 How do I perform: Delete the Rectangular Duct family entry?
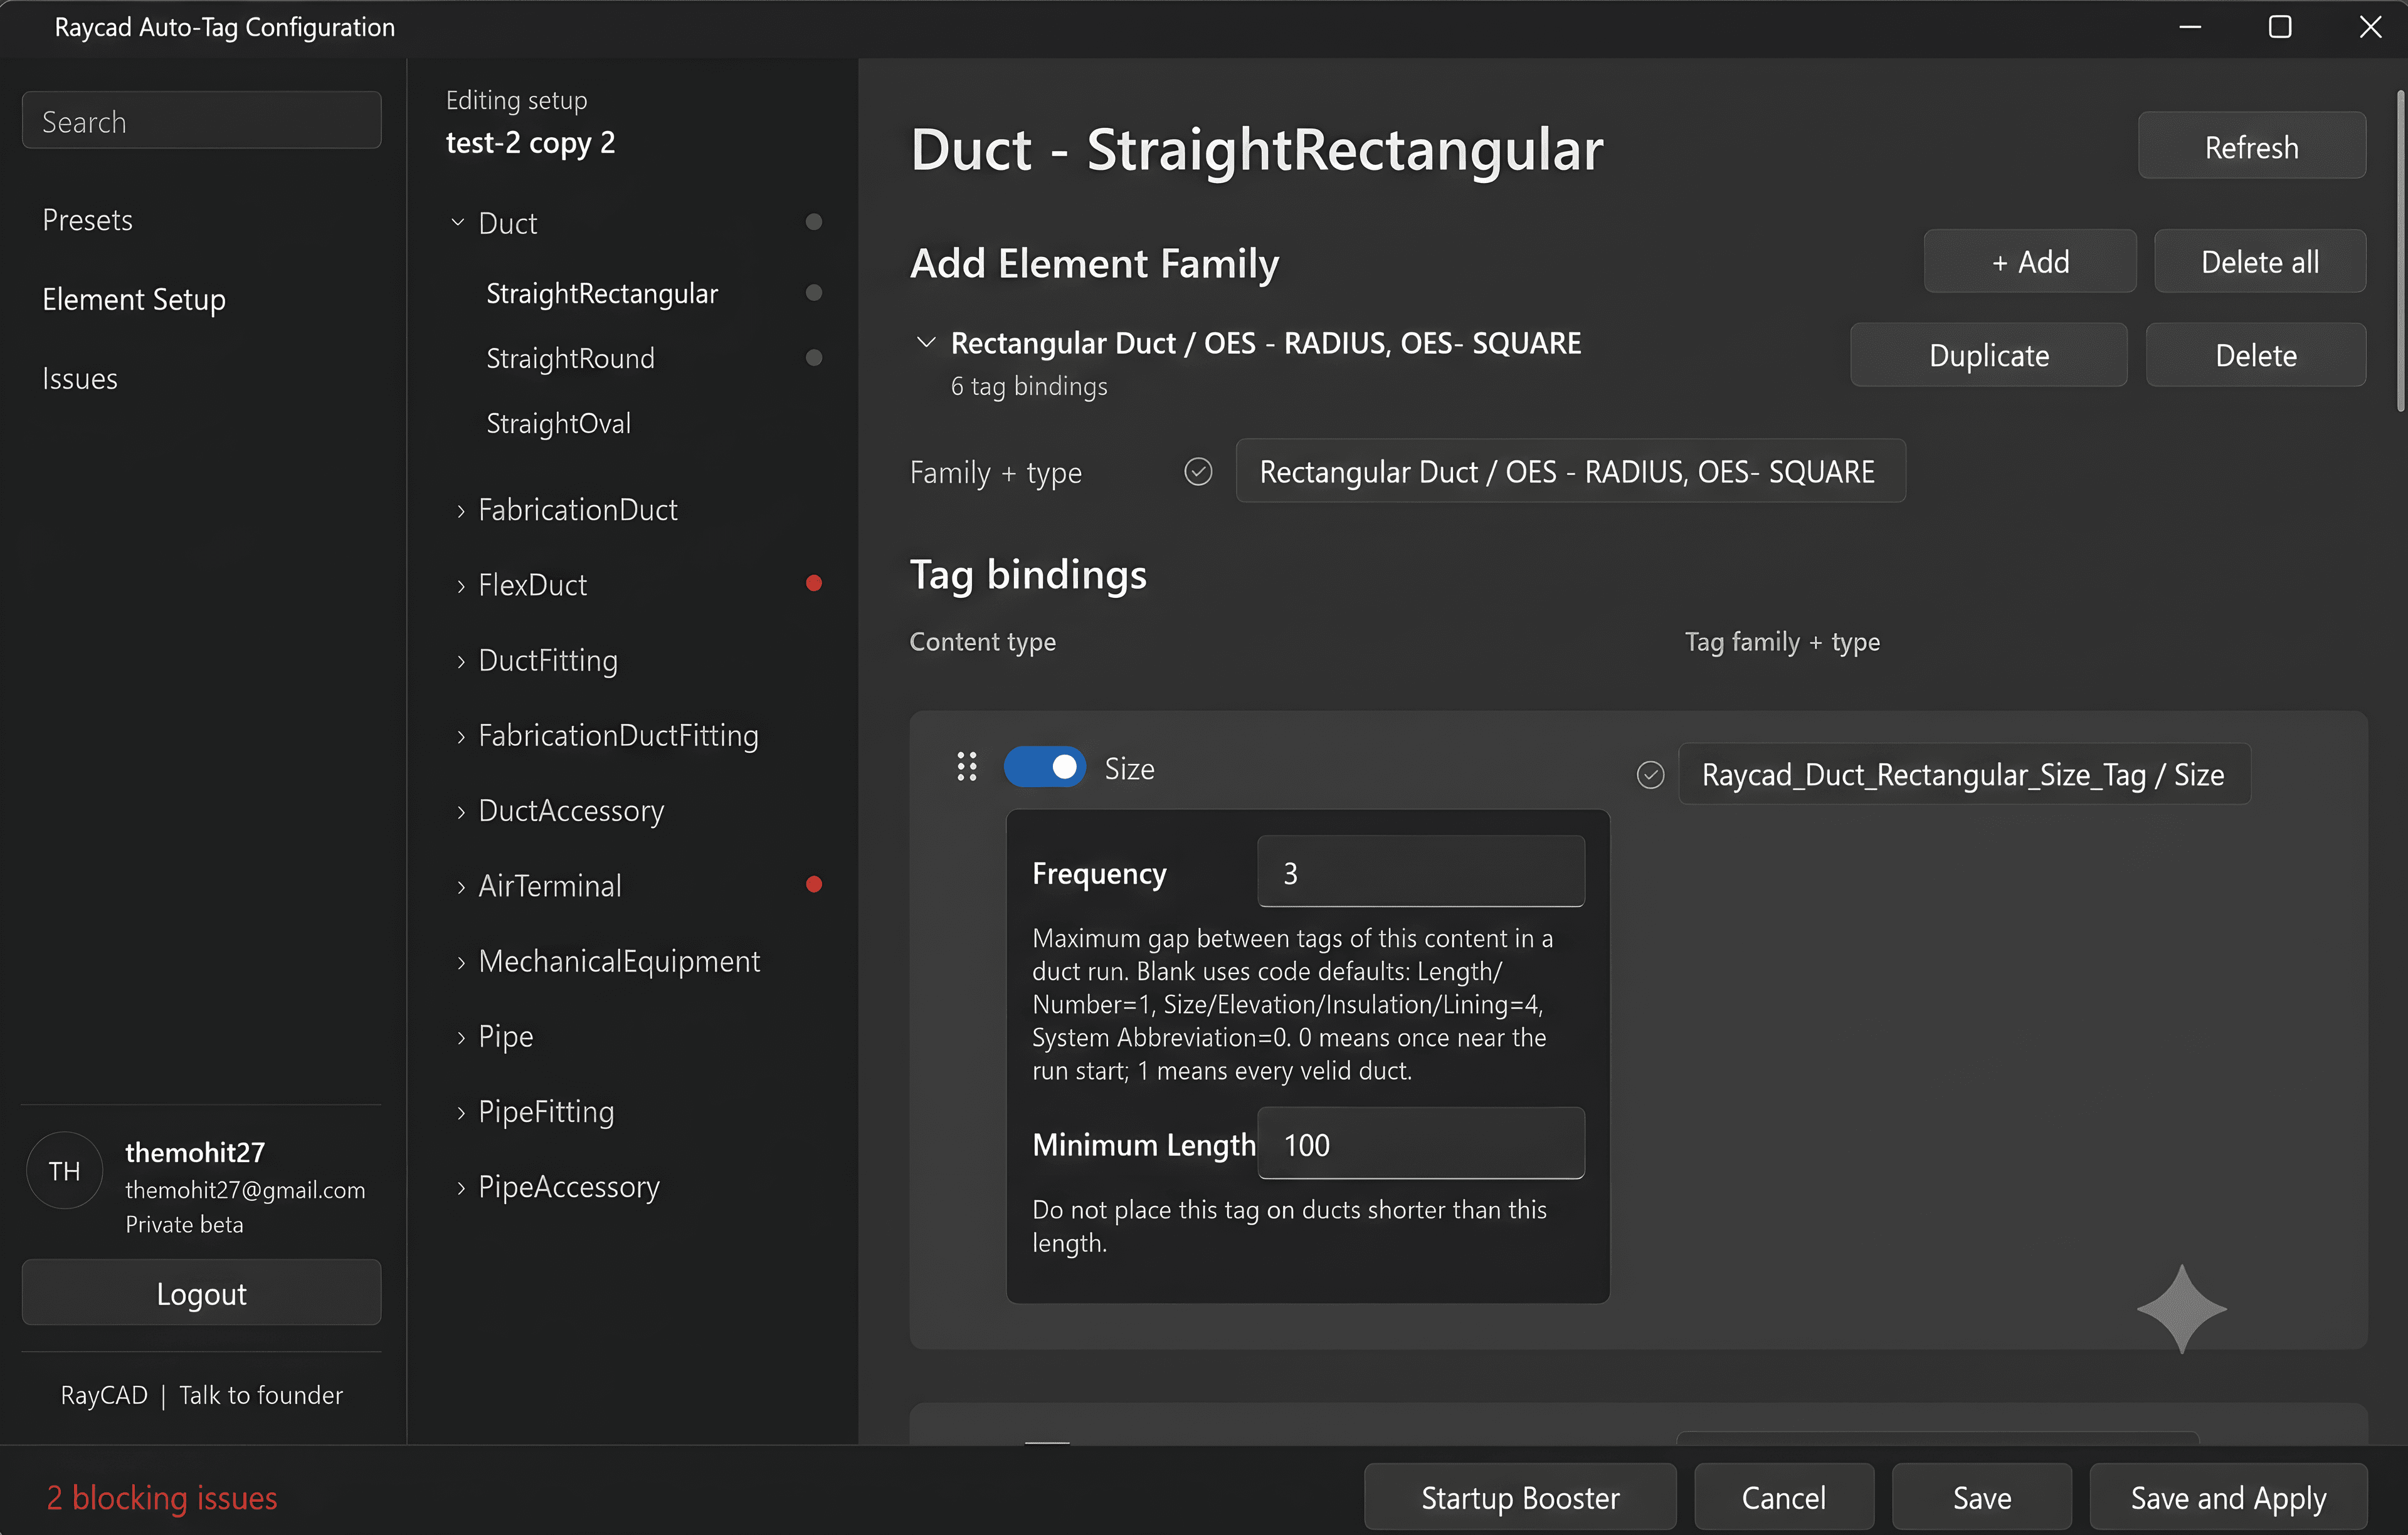click(x=2256, y=355)
